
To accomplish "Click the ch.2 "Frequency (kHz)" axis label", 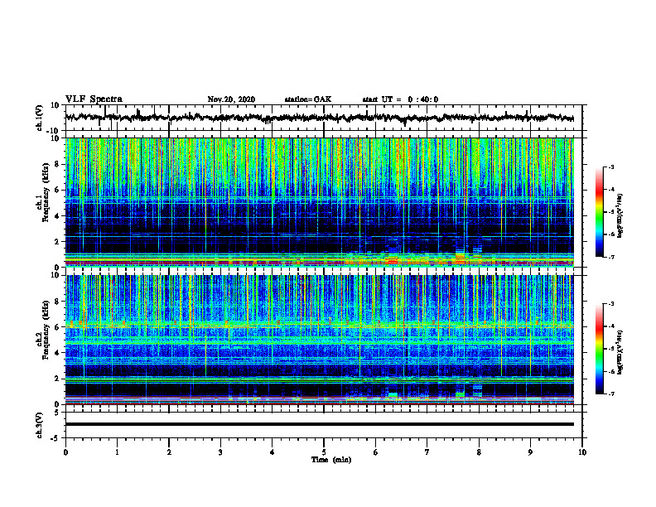I will pyautogui.click(x=47, y=330).
